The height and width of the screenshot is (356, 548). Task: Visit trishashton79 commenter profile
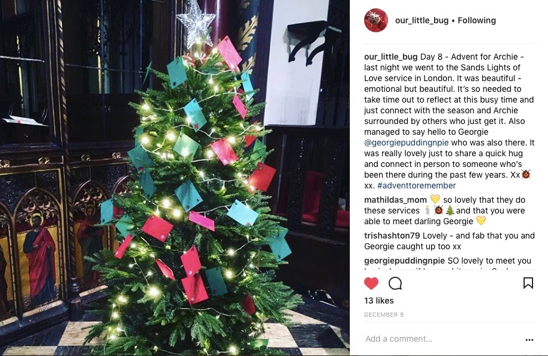[392, 236]
